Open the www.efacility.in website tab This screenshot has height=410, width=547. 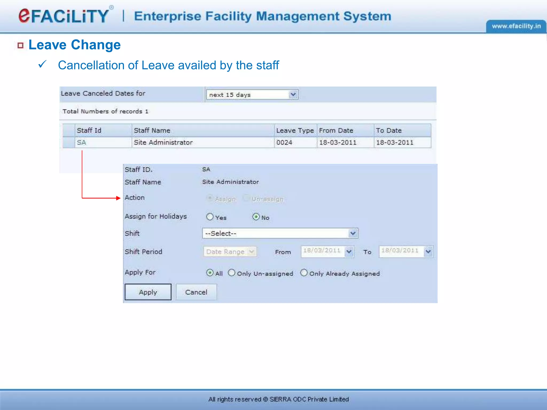coord(516,26)
